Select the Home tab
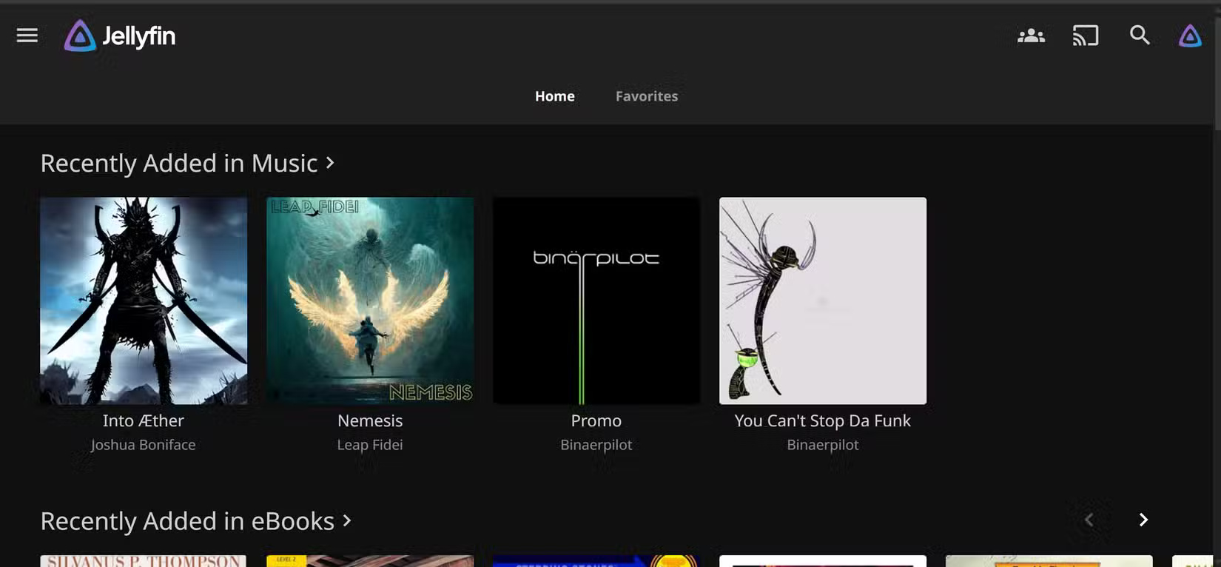Screen dimensions: 1221x567 554,96
